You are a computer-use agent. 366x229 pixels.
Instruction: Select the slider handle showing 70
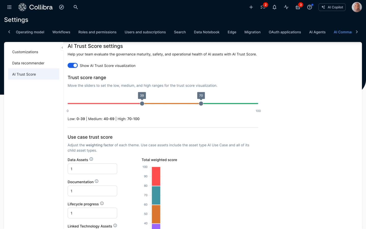point(201,104)
